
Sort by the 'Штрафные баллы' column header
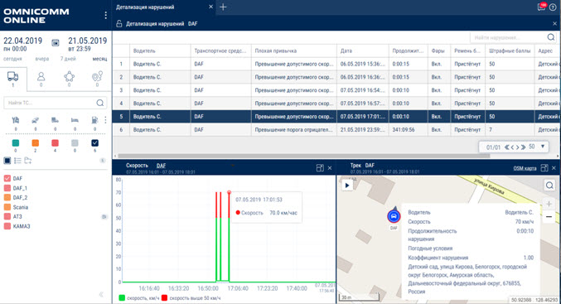tap(510, 51)
